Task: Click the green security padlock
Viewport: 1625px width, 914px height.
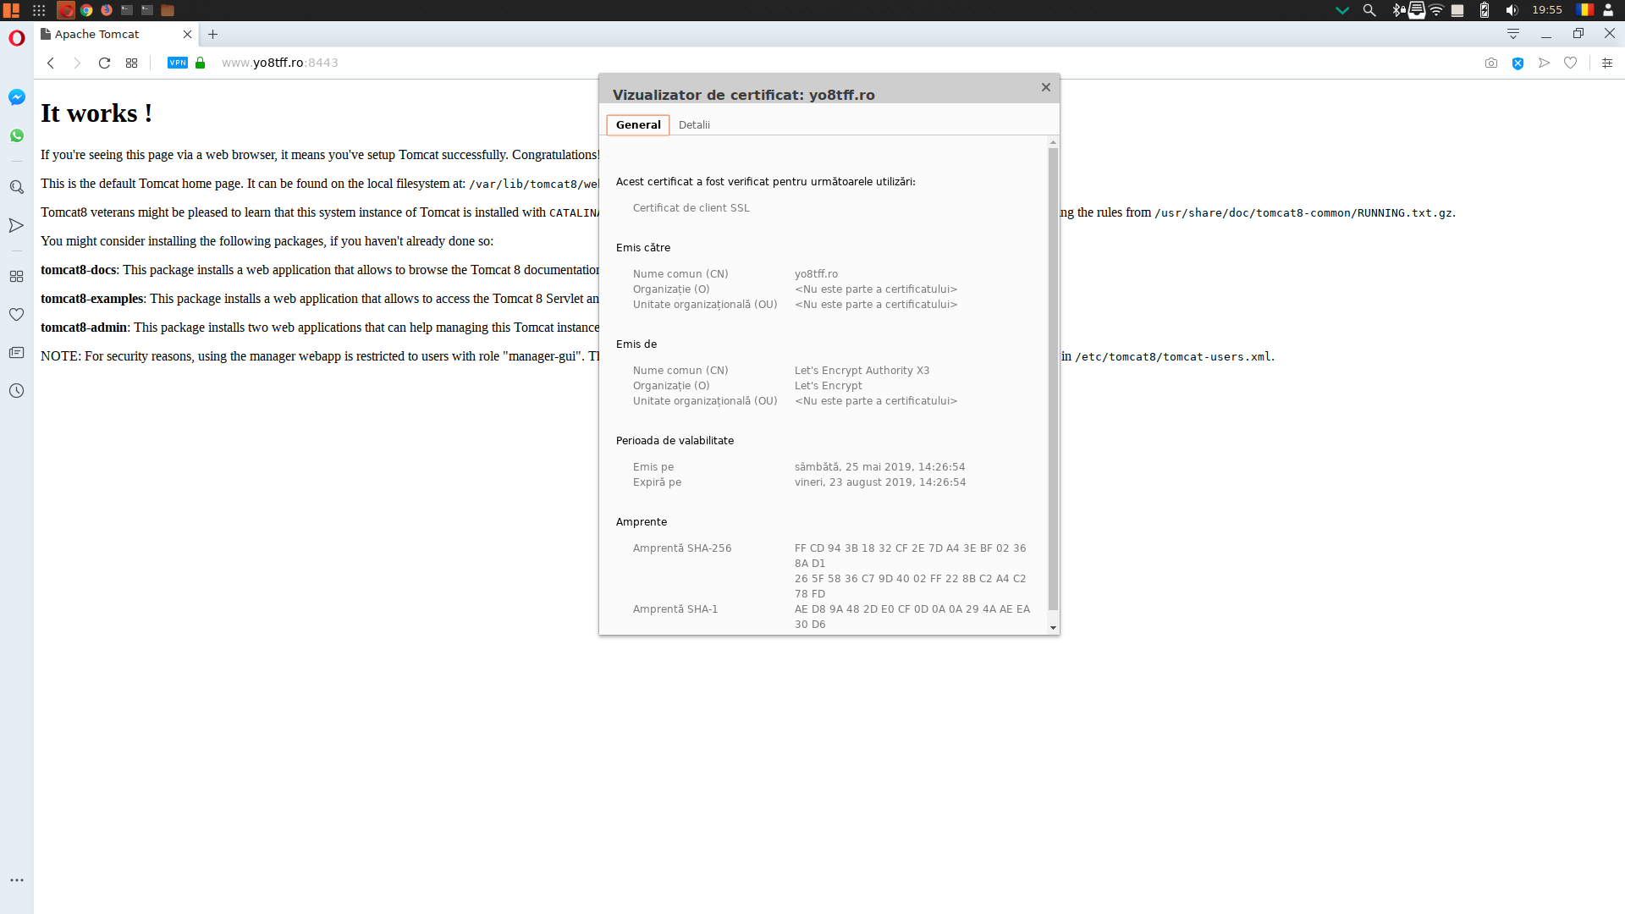Action: (x=201, y=63)
